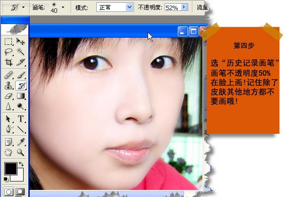Image resolution: width=283 pixels, height=197 pixels.
Task: Select the Healing Brush tool
Action: click(8, 75)
